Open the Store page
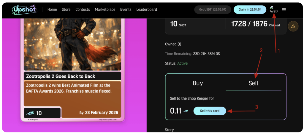The image size is (304, 134). click(66, 9)
